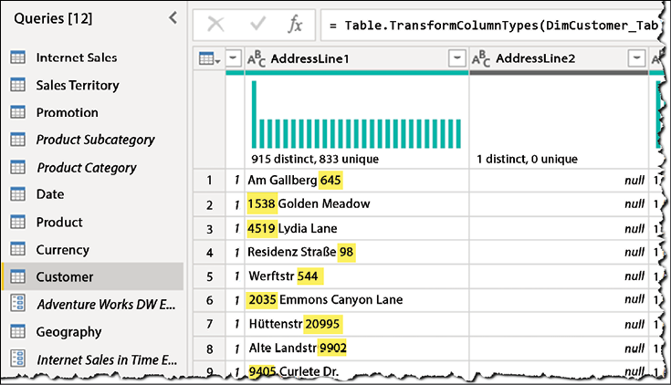Click '915 distinct, 833 unique' text
This screenshot has height=385, width=671.
click(x=315, y=159)
